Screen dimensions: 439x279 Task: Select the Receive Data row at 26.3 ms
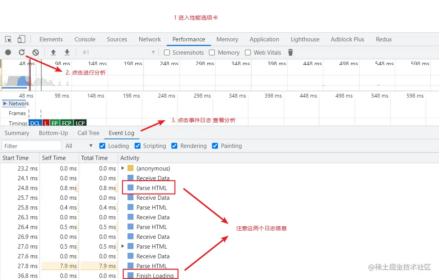pyautogui.click(x=219, y=217)
